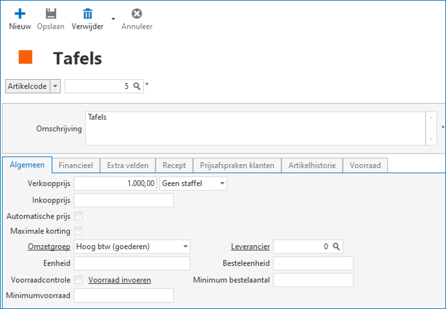Open the Hoog btw (goederen) dropdown
Screen dimensions: 446x309
coord(132,247)
